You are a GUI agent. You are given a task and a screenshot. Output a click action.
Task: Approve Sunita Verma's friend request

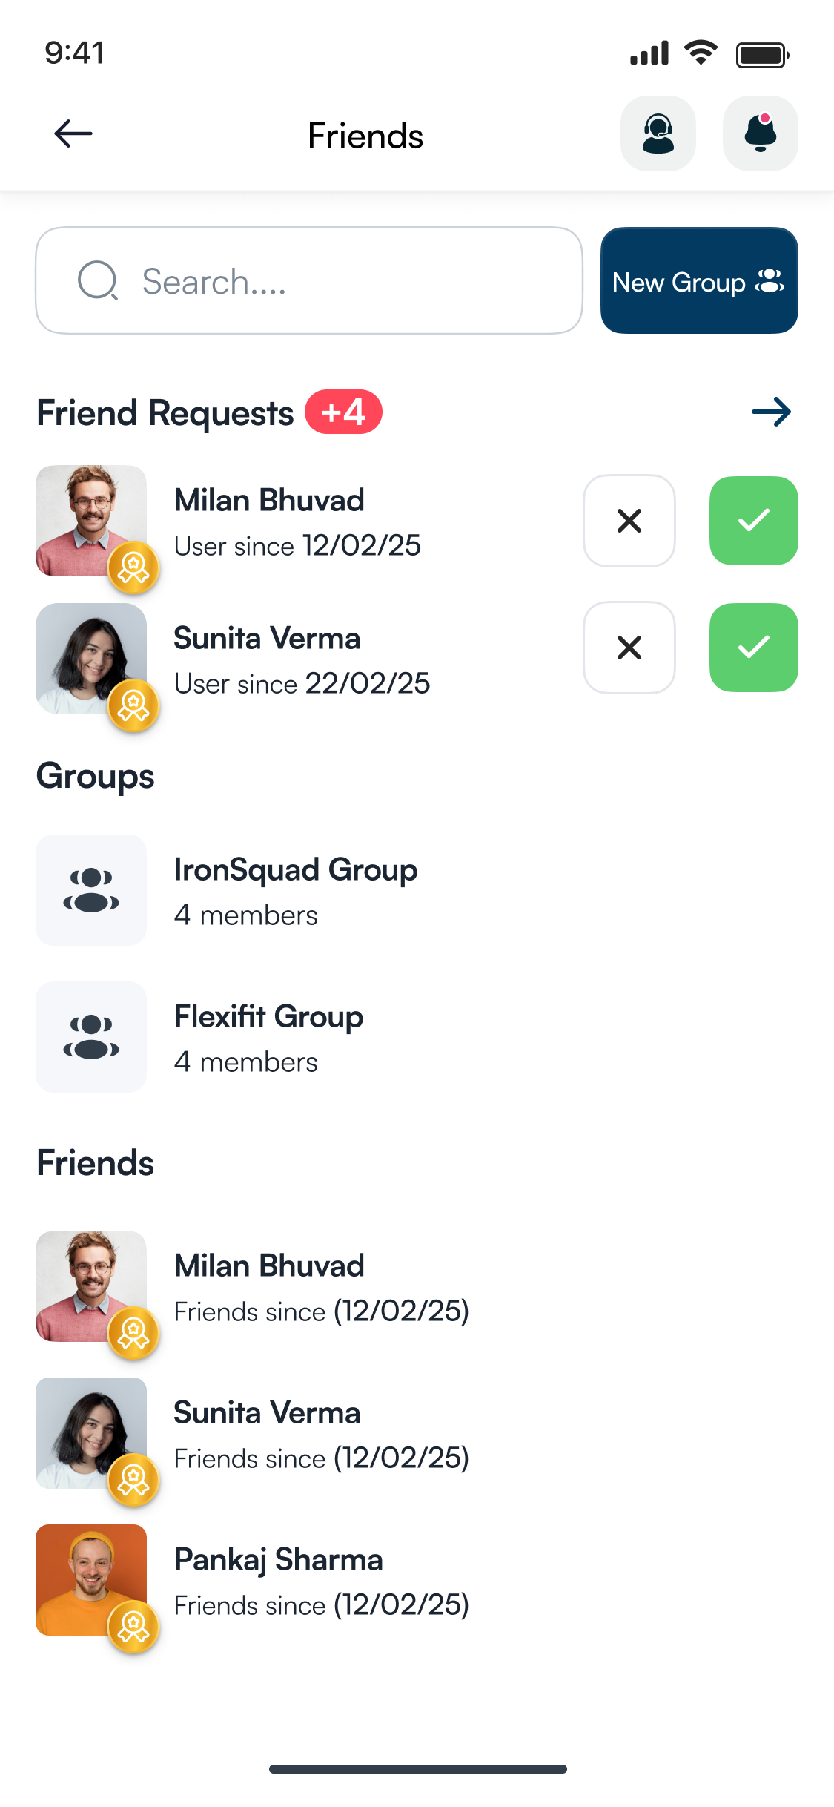pyautogui.click(x=753, y=648)
